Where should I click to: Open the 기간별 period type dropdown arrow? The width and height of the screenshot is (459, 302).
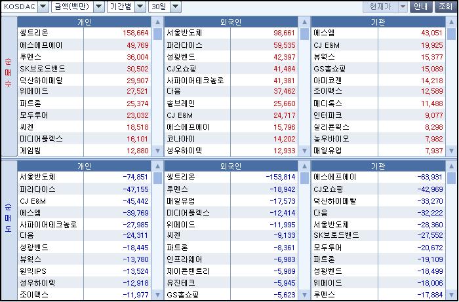pos(140,7)
